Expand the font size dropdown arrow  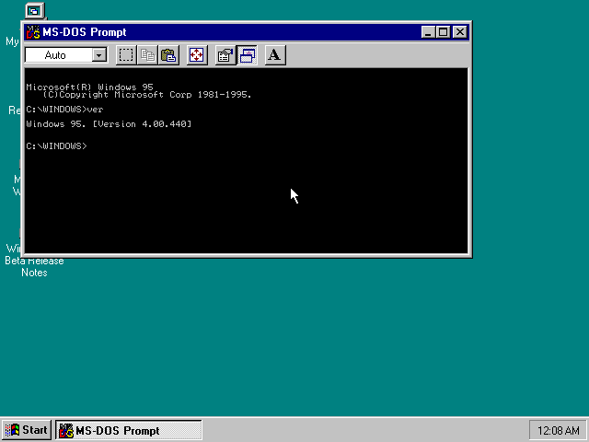tap(99, 55)
